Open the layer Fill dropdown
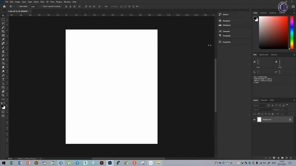This screenshot has height=166, width=296. click(284, 114)
